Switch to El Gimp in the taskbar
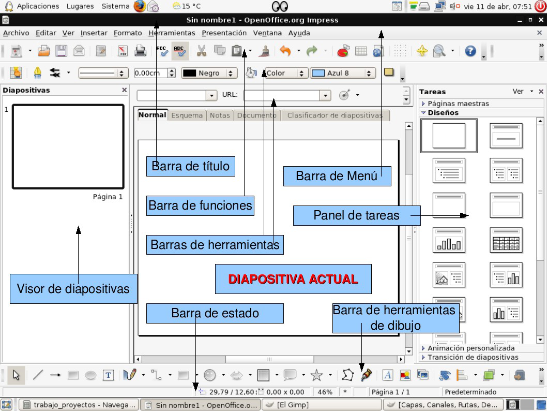 point(321,405)
